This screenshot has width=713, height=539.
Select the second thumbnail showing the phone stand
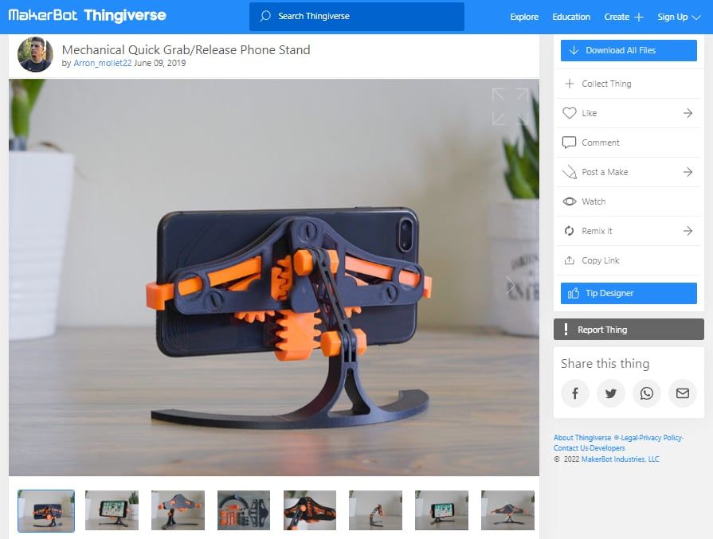click(112, 510)
